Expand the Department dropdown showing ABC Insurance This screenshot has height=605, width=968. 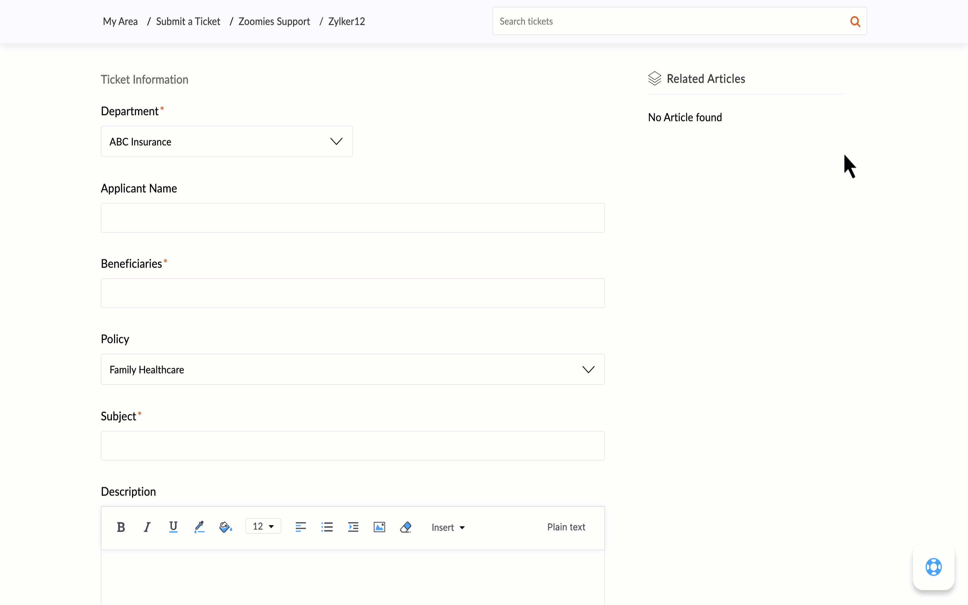point(227,142)
